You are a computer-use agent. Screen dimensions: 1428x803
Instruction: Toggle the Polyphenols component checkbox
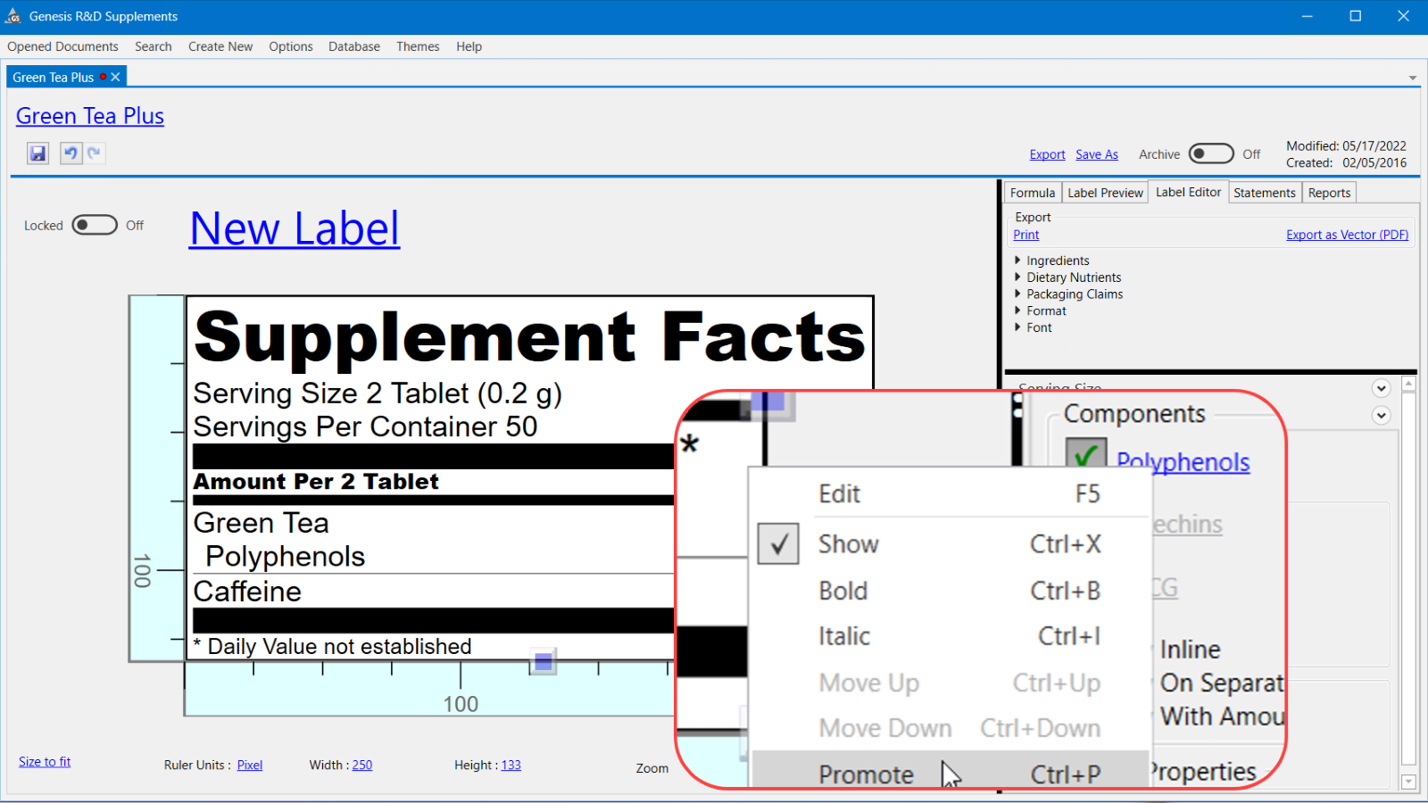pos(1086,455)
